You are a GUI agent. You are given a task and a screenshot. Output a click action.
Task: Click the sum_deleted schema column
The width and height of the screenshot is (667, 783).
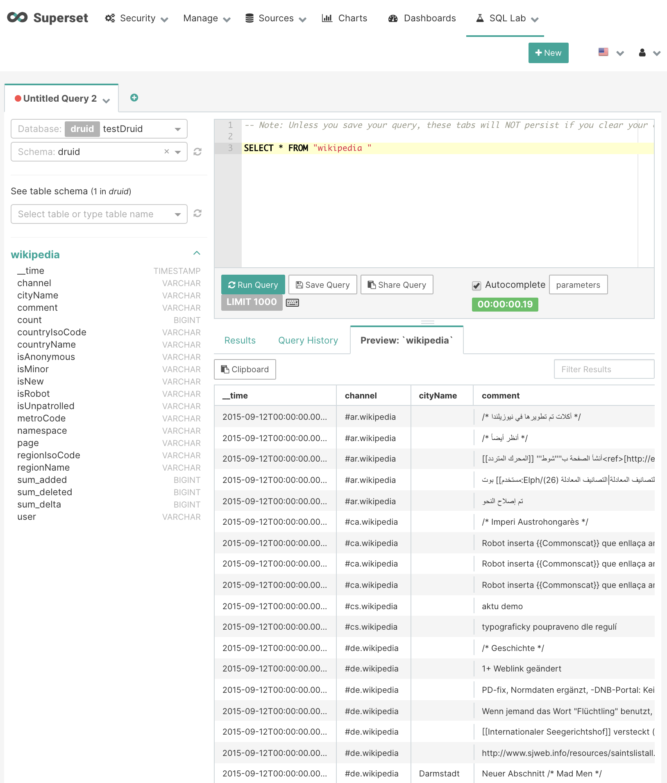tap(45, 492)
